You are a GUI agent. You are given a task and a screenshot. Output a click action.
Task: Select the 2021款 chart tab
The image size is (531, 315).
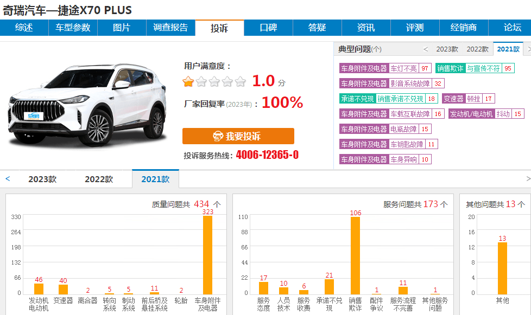155,179
